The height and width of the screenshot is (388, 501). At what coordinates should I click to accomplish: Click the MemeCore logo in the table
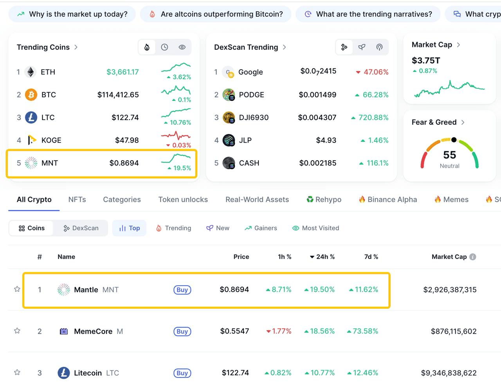pos(64,331)
